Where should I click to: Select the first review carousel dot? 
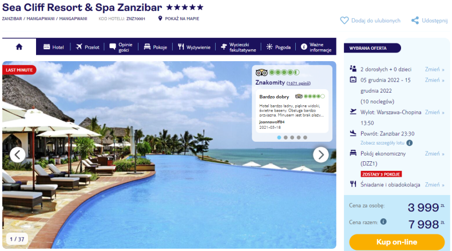279,137
